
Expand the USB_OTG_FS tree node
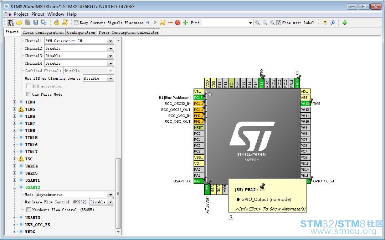click(15, 225)
